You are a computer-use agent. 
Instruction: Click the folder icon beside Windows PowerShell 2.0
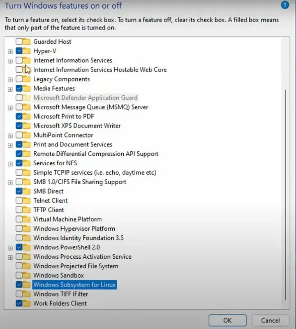coord(27,247)
